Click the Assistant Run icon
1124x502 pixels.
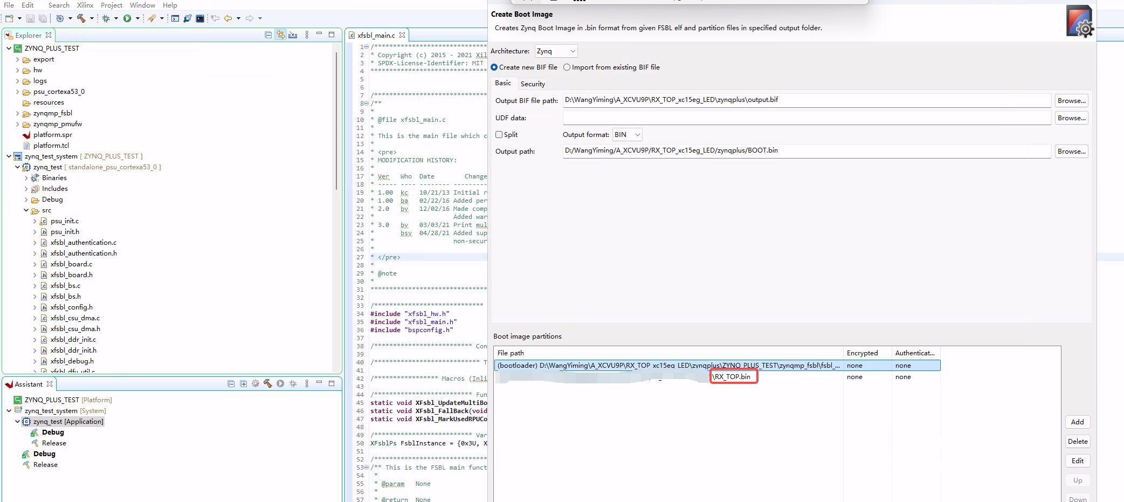pos(280,384)
